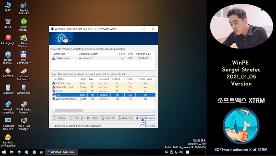276x156 pixels.
Task: Click the Restore button
Action: [x=59, y=118]
